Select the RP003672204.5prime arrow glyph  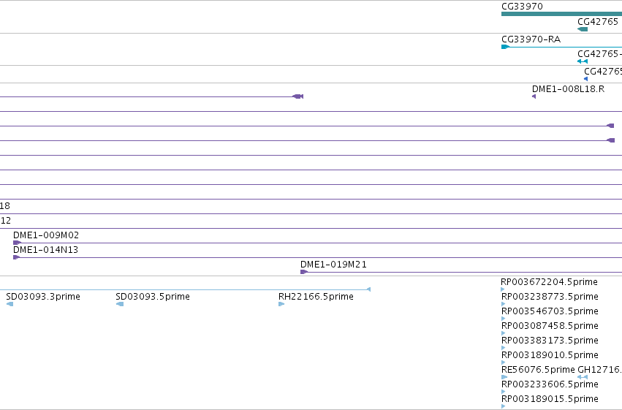(503, 289)
